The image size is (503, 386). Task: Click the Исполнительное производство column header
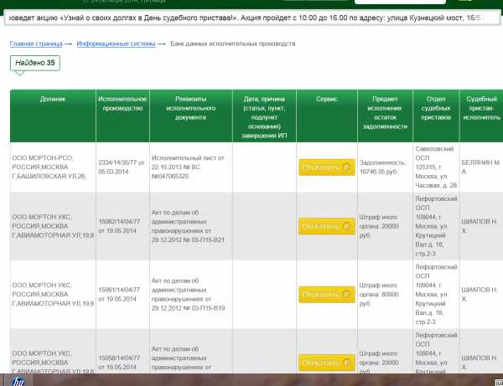pos(122,116)
